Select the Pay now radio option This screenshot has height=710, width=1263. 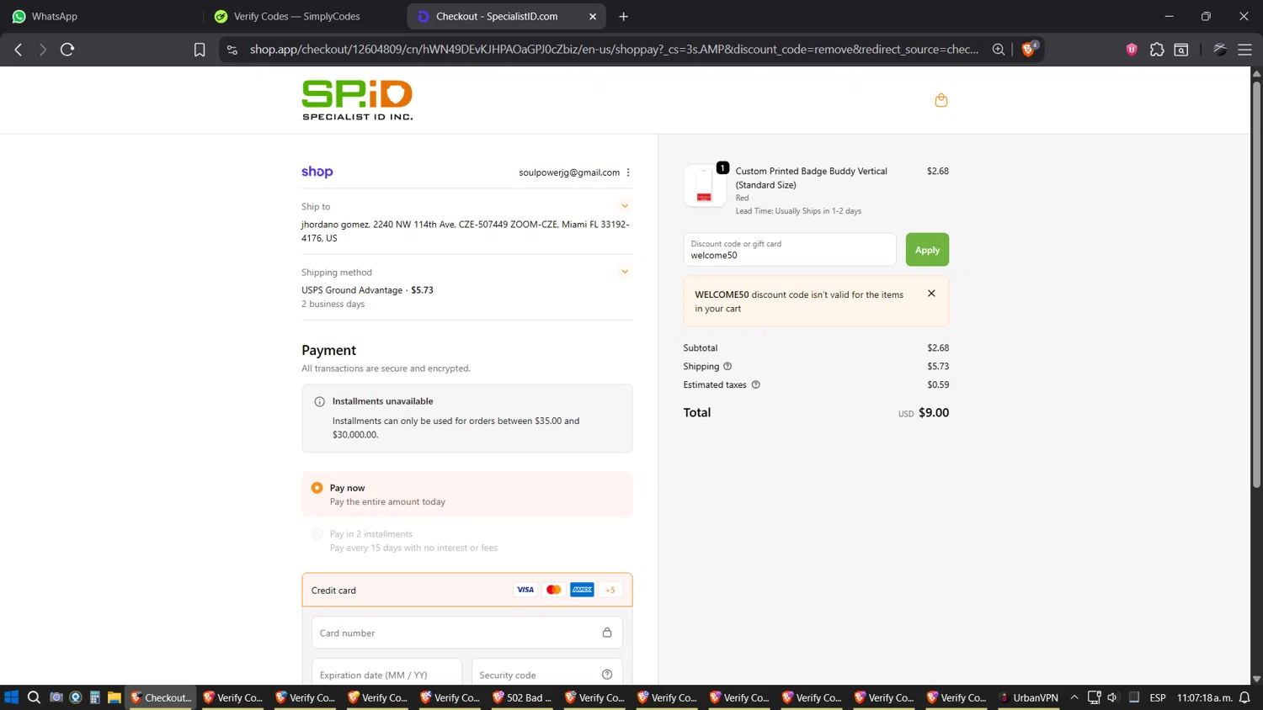[317, 488]
